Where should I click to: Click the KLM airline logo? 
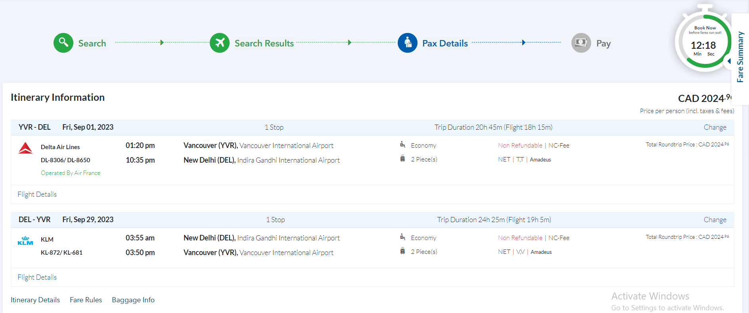coord(25,240)
